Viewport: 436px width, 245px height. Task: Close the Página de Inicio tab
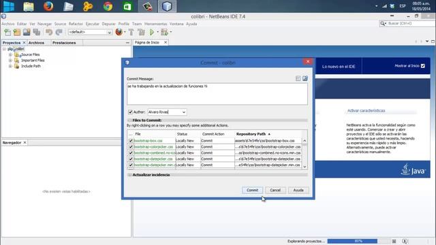[166, 42]
